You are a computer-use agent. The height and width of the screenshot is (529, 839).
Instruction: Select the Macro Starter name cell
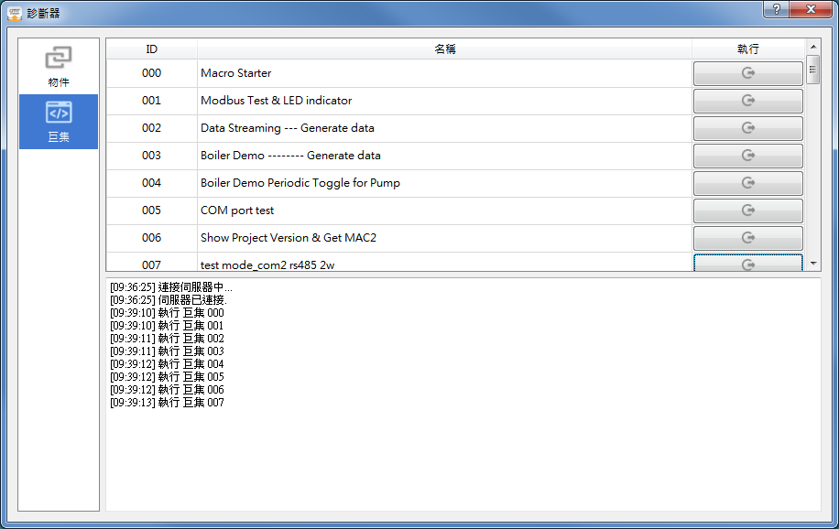coord(236,73)
